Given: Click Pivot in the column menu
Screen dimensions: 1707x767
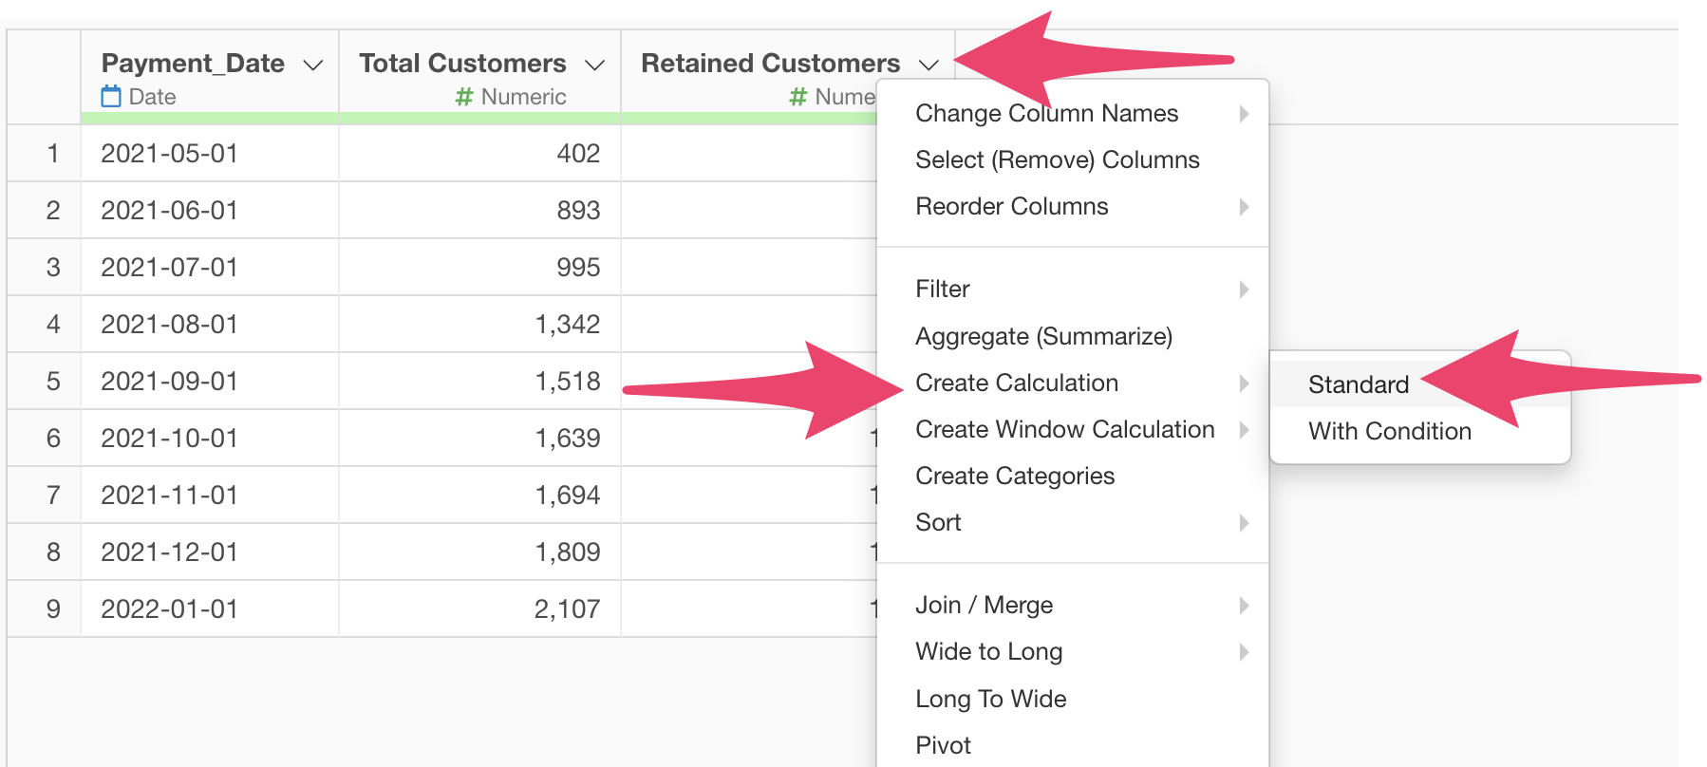Looking at the screenshot, I should tap(943, 745).
